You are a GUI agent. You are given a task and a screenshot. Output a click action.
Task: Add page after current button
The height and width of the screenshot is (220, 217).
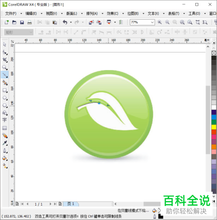(x=60, y=204)
